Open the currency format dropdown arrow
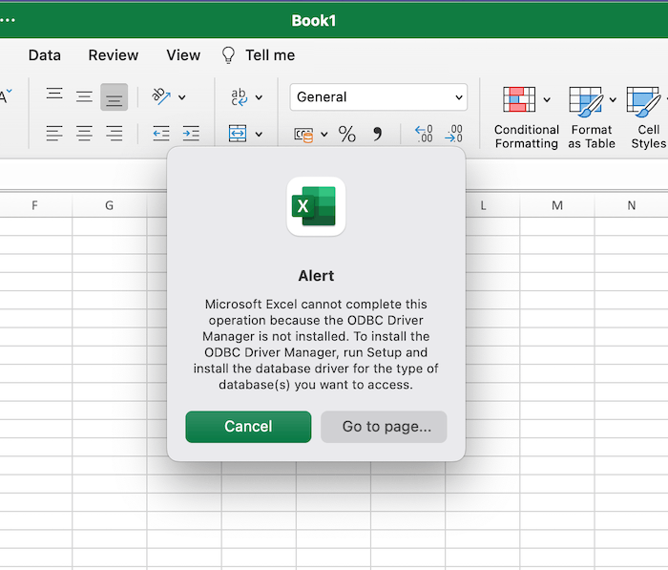The image size is (668, 570). (324, 135)
